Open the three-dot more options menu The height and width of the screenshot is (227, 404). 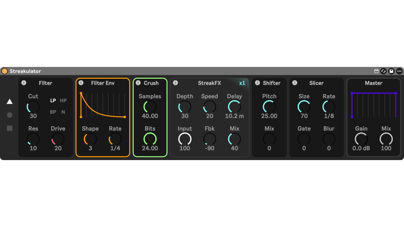tap(399, 71)
